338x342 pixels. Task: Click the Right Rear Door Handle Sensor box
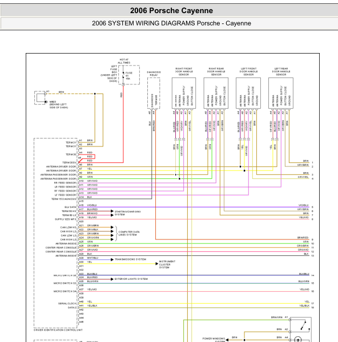(216, 93)
